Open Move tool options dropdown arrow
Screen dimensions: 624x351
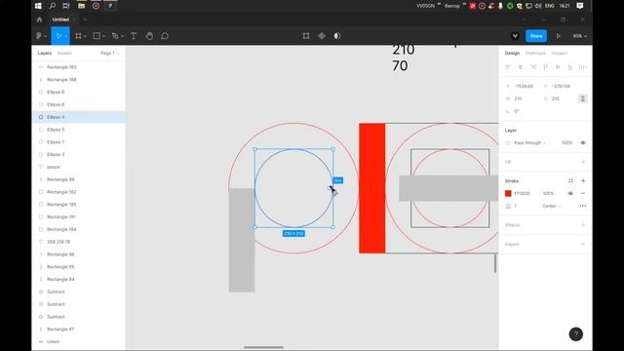pyautogui.click(x=66, y=36)
